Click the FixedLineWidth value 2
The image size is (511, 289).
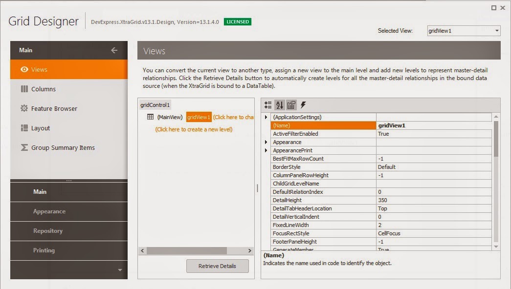pyautogui.click(x=434, y=225)
